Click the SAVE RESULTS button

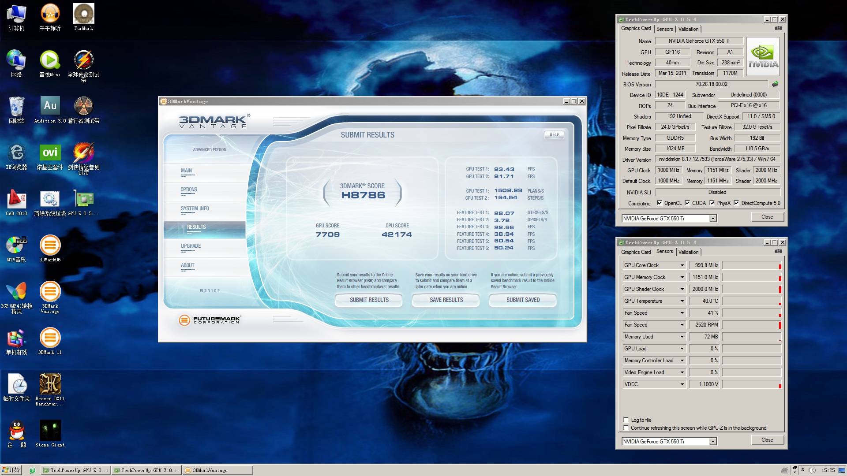(446, 300)
